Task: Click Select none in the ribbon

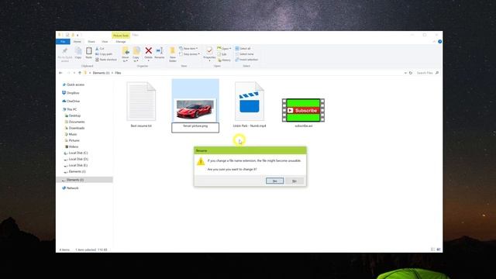Action: [x=244, y=54]
